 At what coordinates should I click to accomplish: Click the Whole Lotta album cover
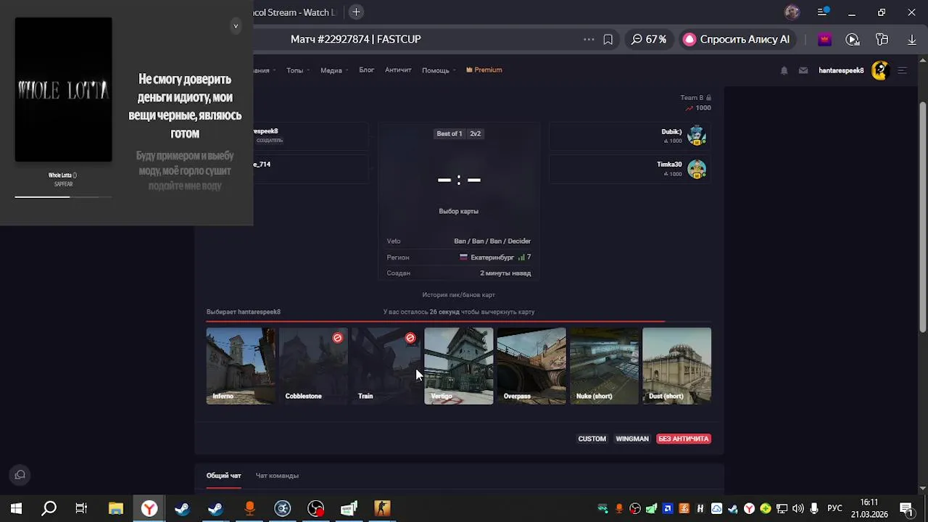(x=64, y=90)
